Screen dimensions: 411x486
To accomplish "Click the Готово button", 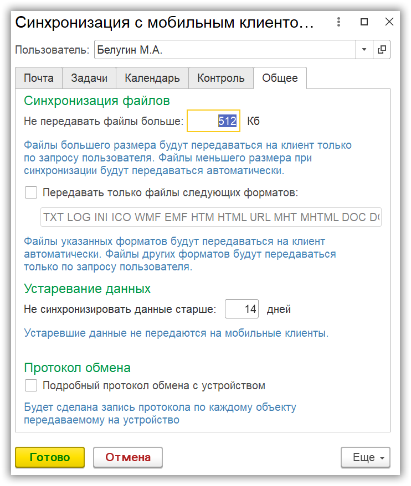I will (x=50, y=457).
